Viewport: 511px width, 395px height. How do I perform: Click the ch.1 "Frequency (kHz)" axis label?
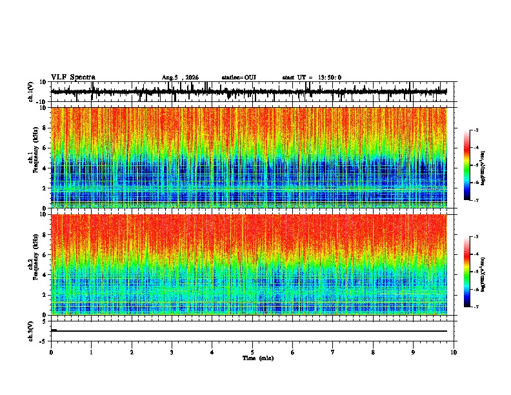click(x=35, y=150)
